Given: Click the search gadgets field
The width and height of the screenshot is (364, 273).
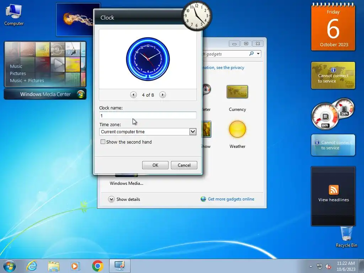Looking at the screenshot, I should 225,54.
